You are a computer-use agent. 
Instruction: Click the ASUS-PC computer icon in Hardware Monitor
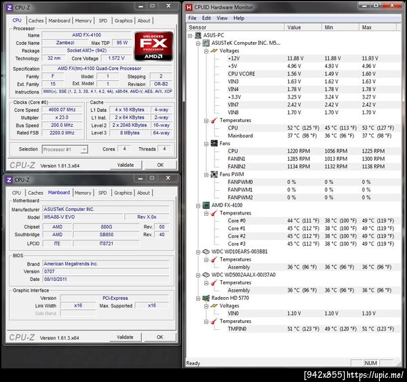coord(198,35)
